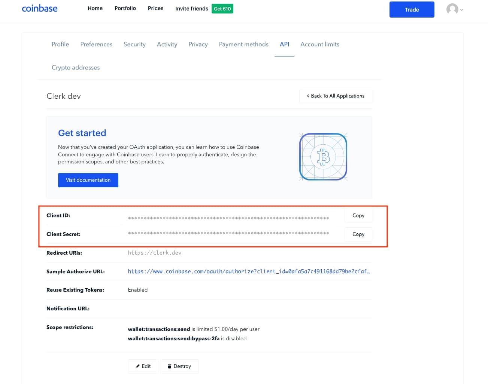
Task: Switch to the Preferences tab
Action: point(96,44)
